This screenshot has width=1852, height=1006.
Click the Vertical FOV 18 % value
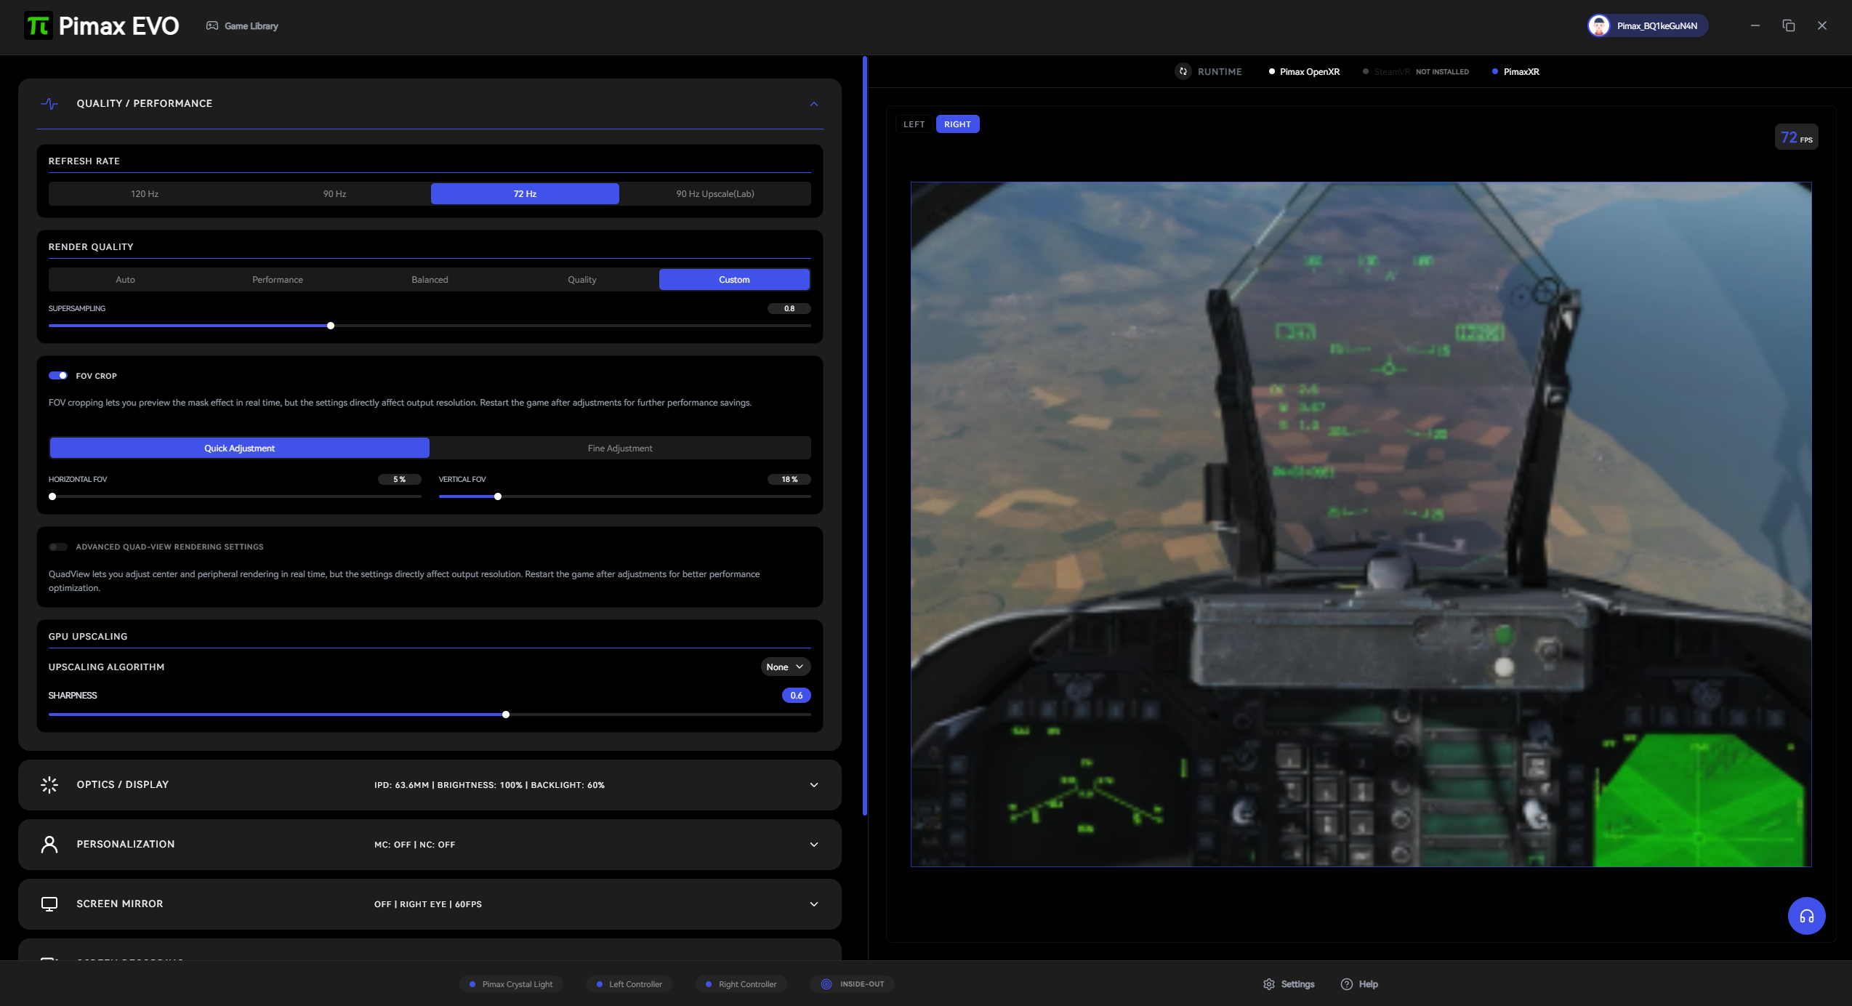click(x=789, y=480)
